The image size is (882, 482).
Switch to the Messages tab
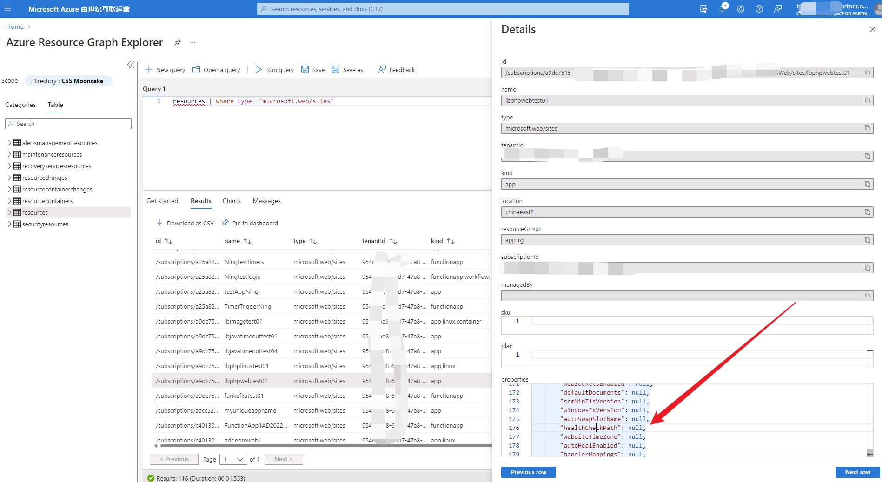coord(266,201)
